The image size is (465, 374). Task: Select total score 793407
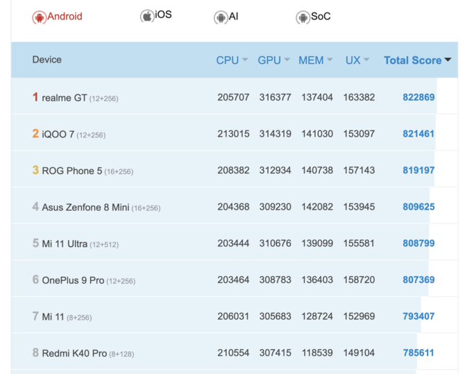418,316
